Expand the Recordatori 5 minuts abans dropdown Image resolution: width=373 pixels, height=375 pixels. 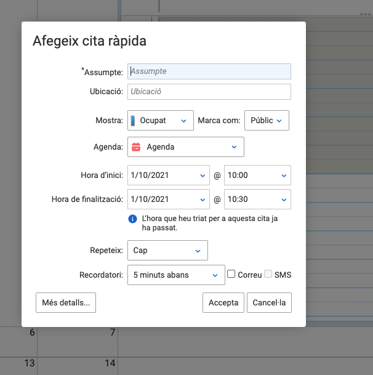click(x=176, y=275)
